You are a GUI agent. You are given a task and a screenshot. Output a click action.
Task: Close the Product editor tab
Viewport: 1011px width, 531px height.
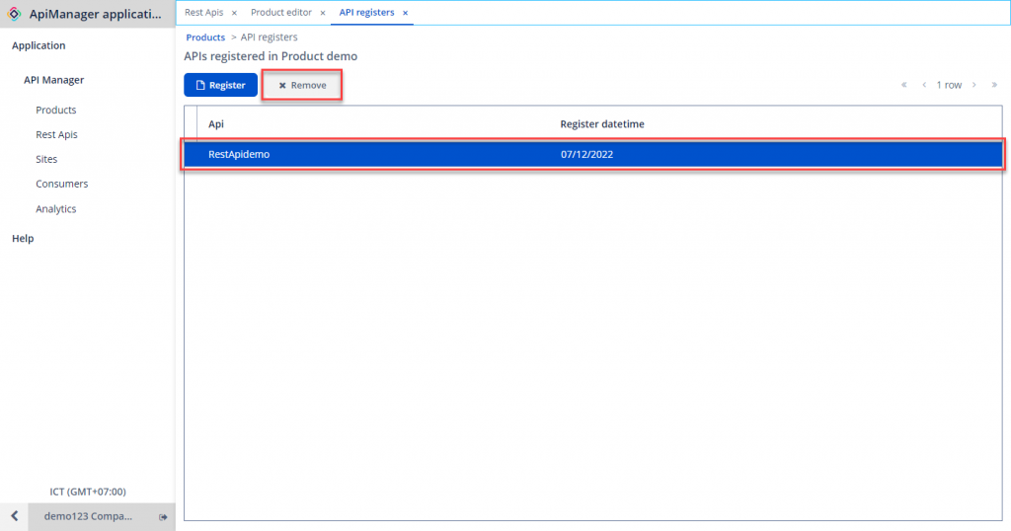click(323, 13)
